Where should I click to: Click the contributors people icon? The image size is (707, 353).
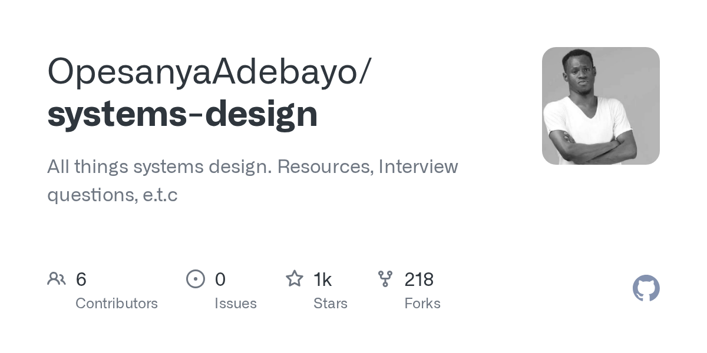(57, 279)
